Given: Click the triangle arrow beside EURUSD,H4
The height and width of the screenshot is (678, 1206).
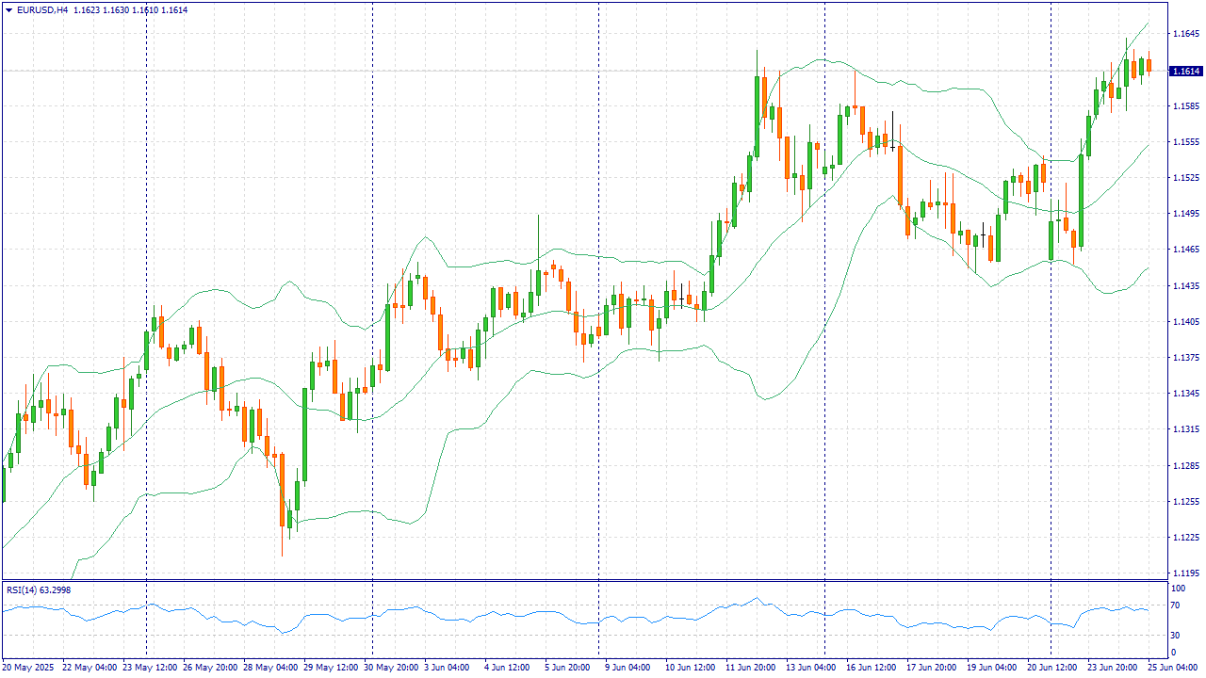Looking at the screenshot, I should click(x=8, y=9).
